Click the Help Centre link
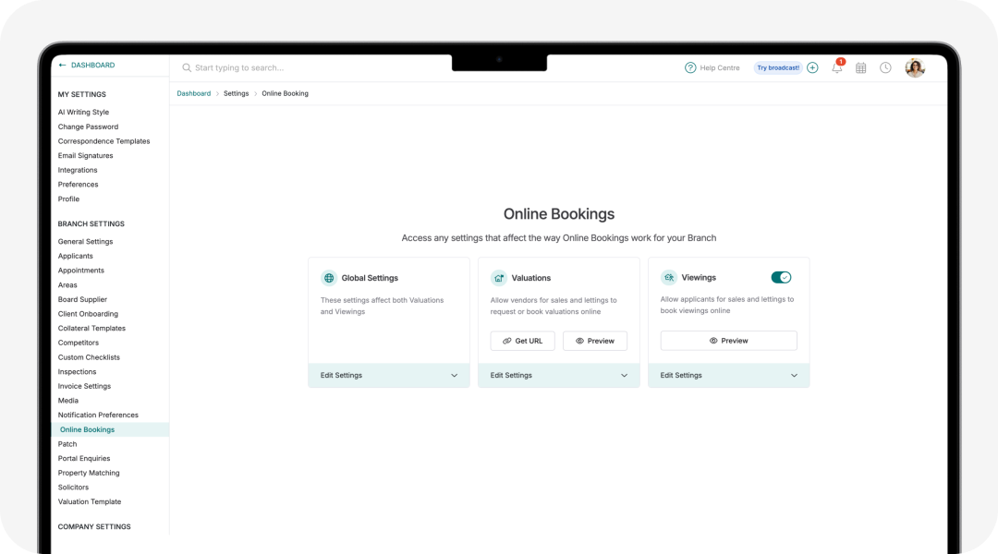The image size is (998, 554). point(719,67)
